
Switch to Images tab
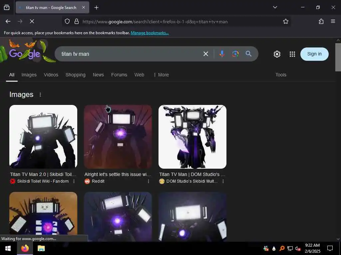(x=29, y=75)
